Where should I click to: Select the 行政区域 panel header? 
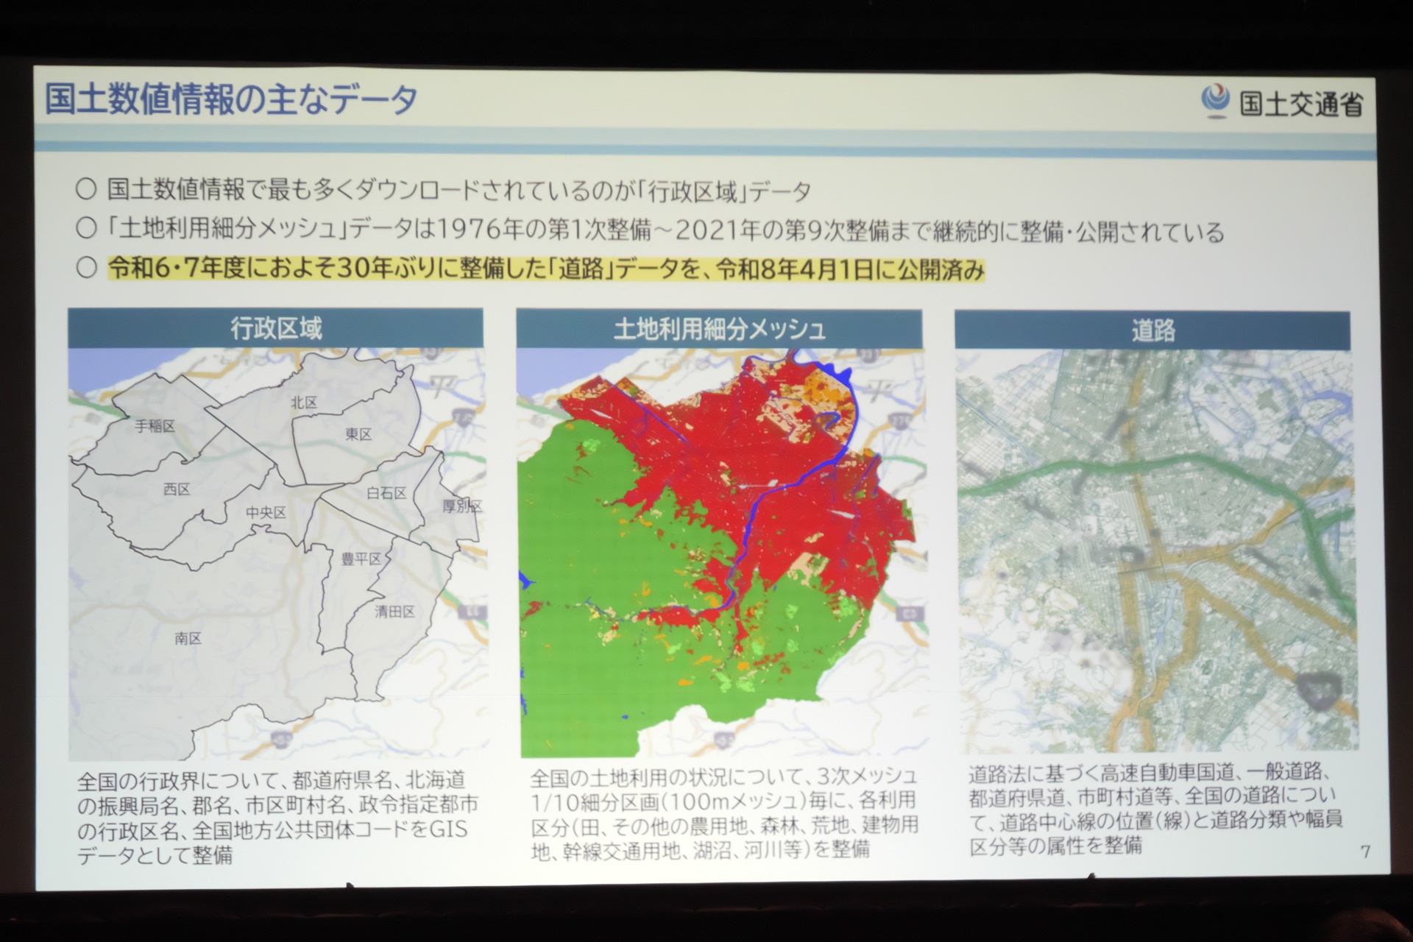tap(276, 328)
